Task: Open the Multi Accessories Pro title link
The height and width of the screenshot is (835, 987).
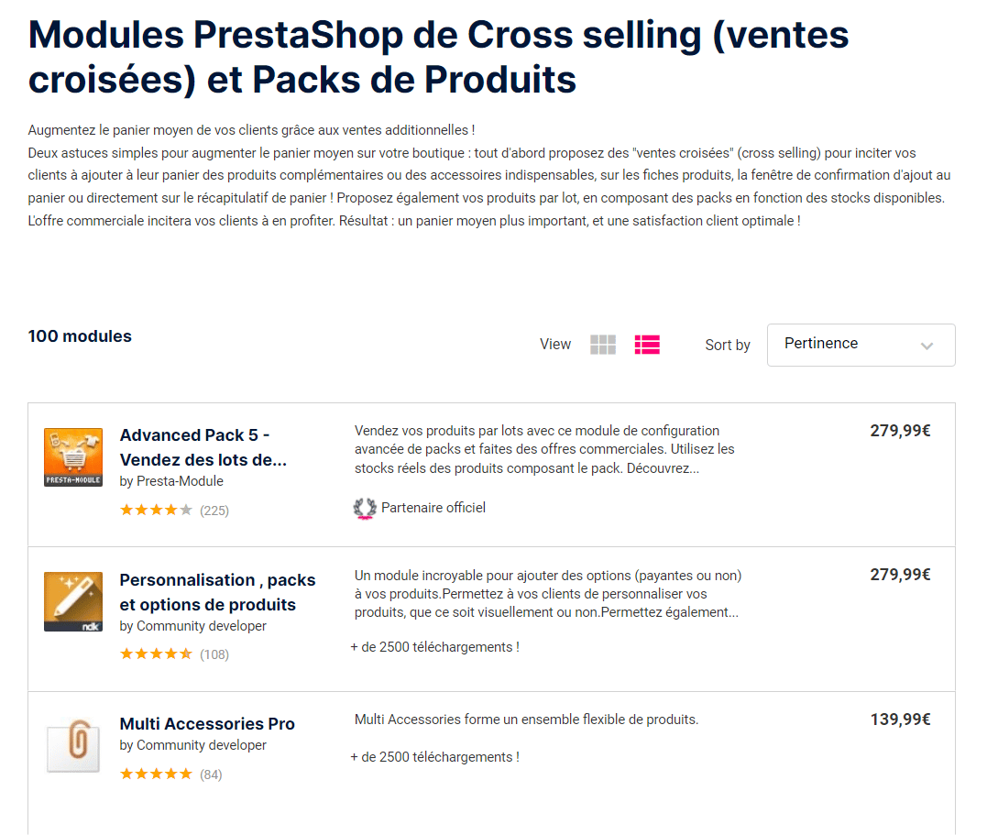Action: 207,724
